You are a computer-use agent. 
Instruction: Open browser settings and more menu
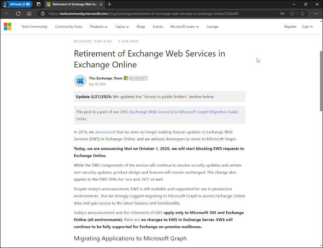tap(316, 14)
